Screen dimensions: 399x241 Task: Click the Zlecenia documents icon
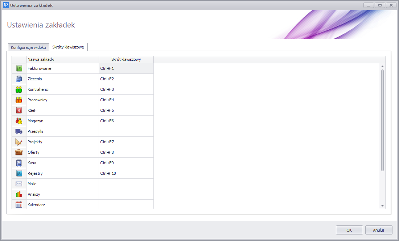[x=19, y=79]
